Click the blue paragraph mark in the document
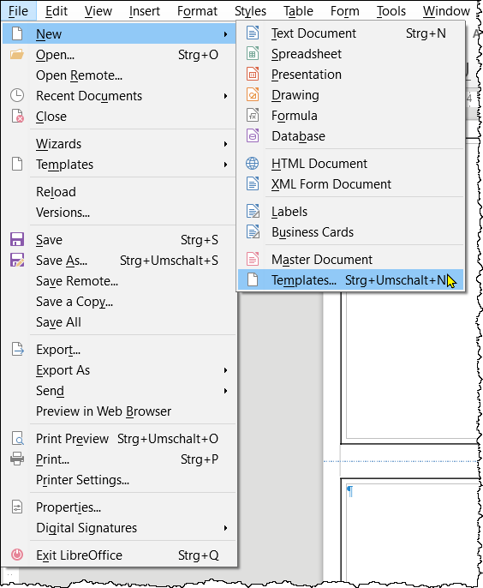This screenshot has height=588, width=483. tap(350, 491)
